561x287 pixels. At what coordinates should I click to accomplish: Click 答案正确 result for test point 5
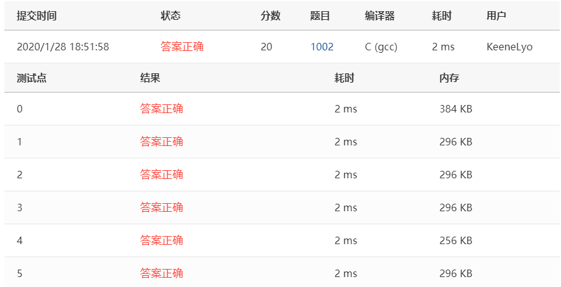tap(162, 273)
